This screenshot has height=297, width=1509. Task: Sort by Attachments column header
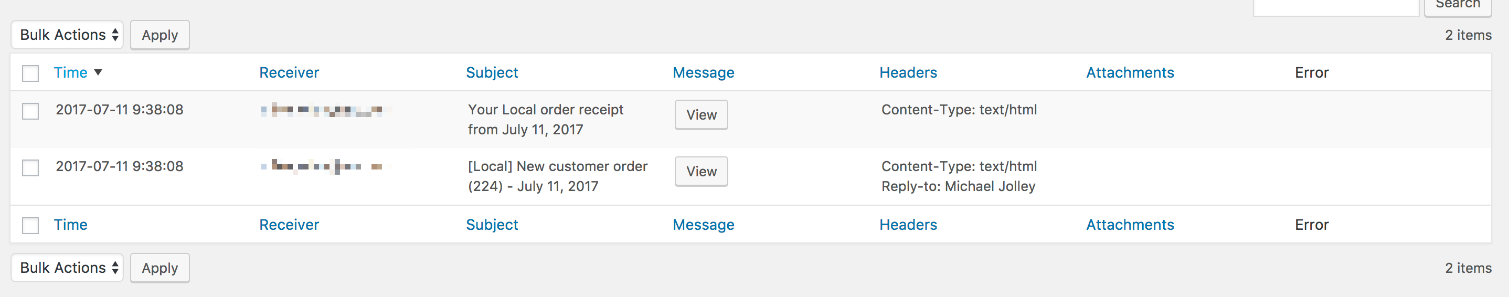(1130, 72)
